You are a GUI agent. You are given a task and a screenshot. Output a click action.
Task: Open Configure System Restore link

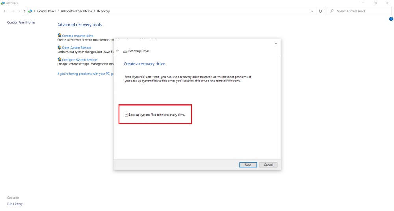click(x=80, y=60)
